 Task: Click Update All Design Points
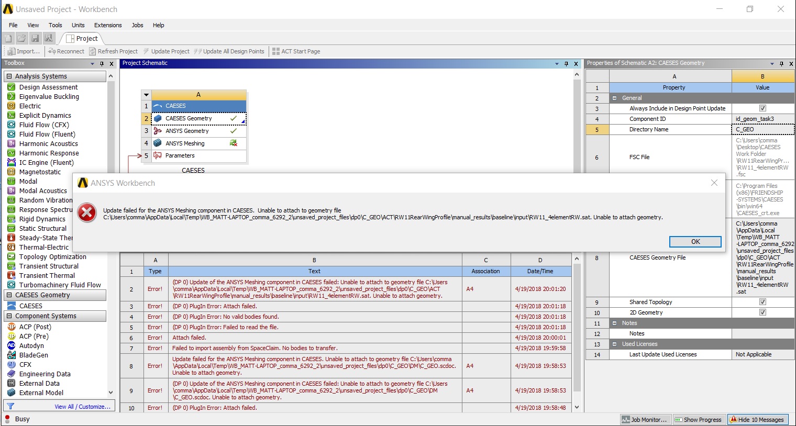(x=229, y=51)
